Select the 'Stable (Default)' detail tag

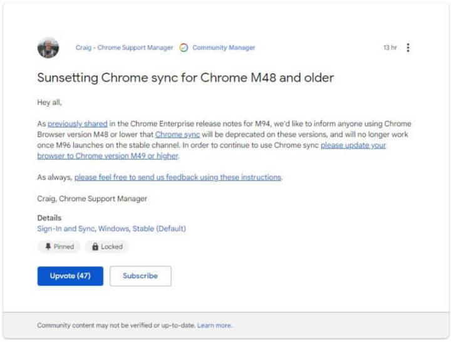point(159,229)
